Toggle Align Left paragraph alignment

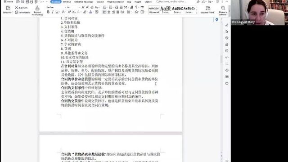104,12
